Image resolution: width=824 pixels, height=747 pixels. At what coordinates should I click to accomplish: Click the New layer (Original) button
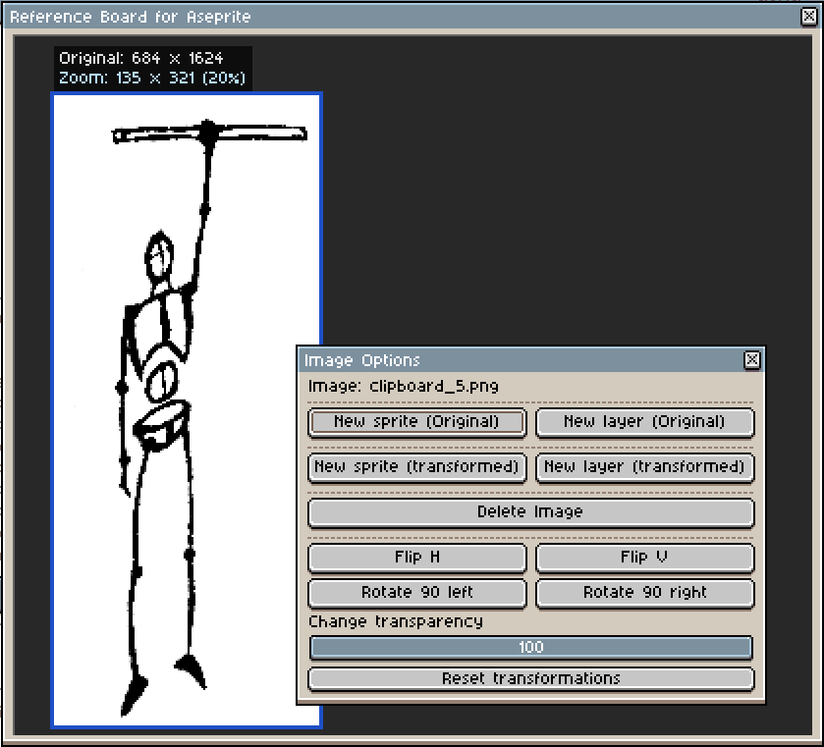point(645,422)
